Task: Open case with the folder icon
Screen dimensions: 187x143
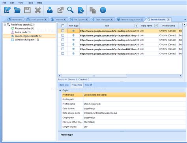Action: tap(17, 10)
